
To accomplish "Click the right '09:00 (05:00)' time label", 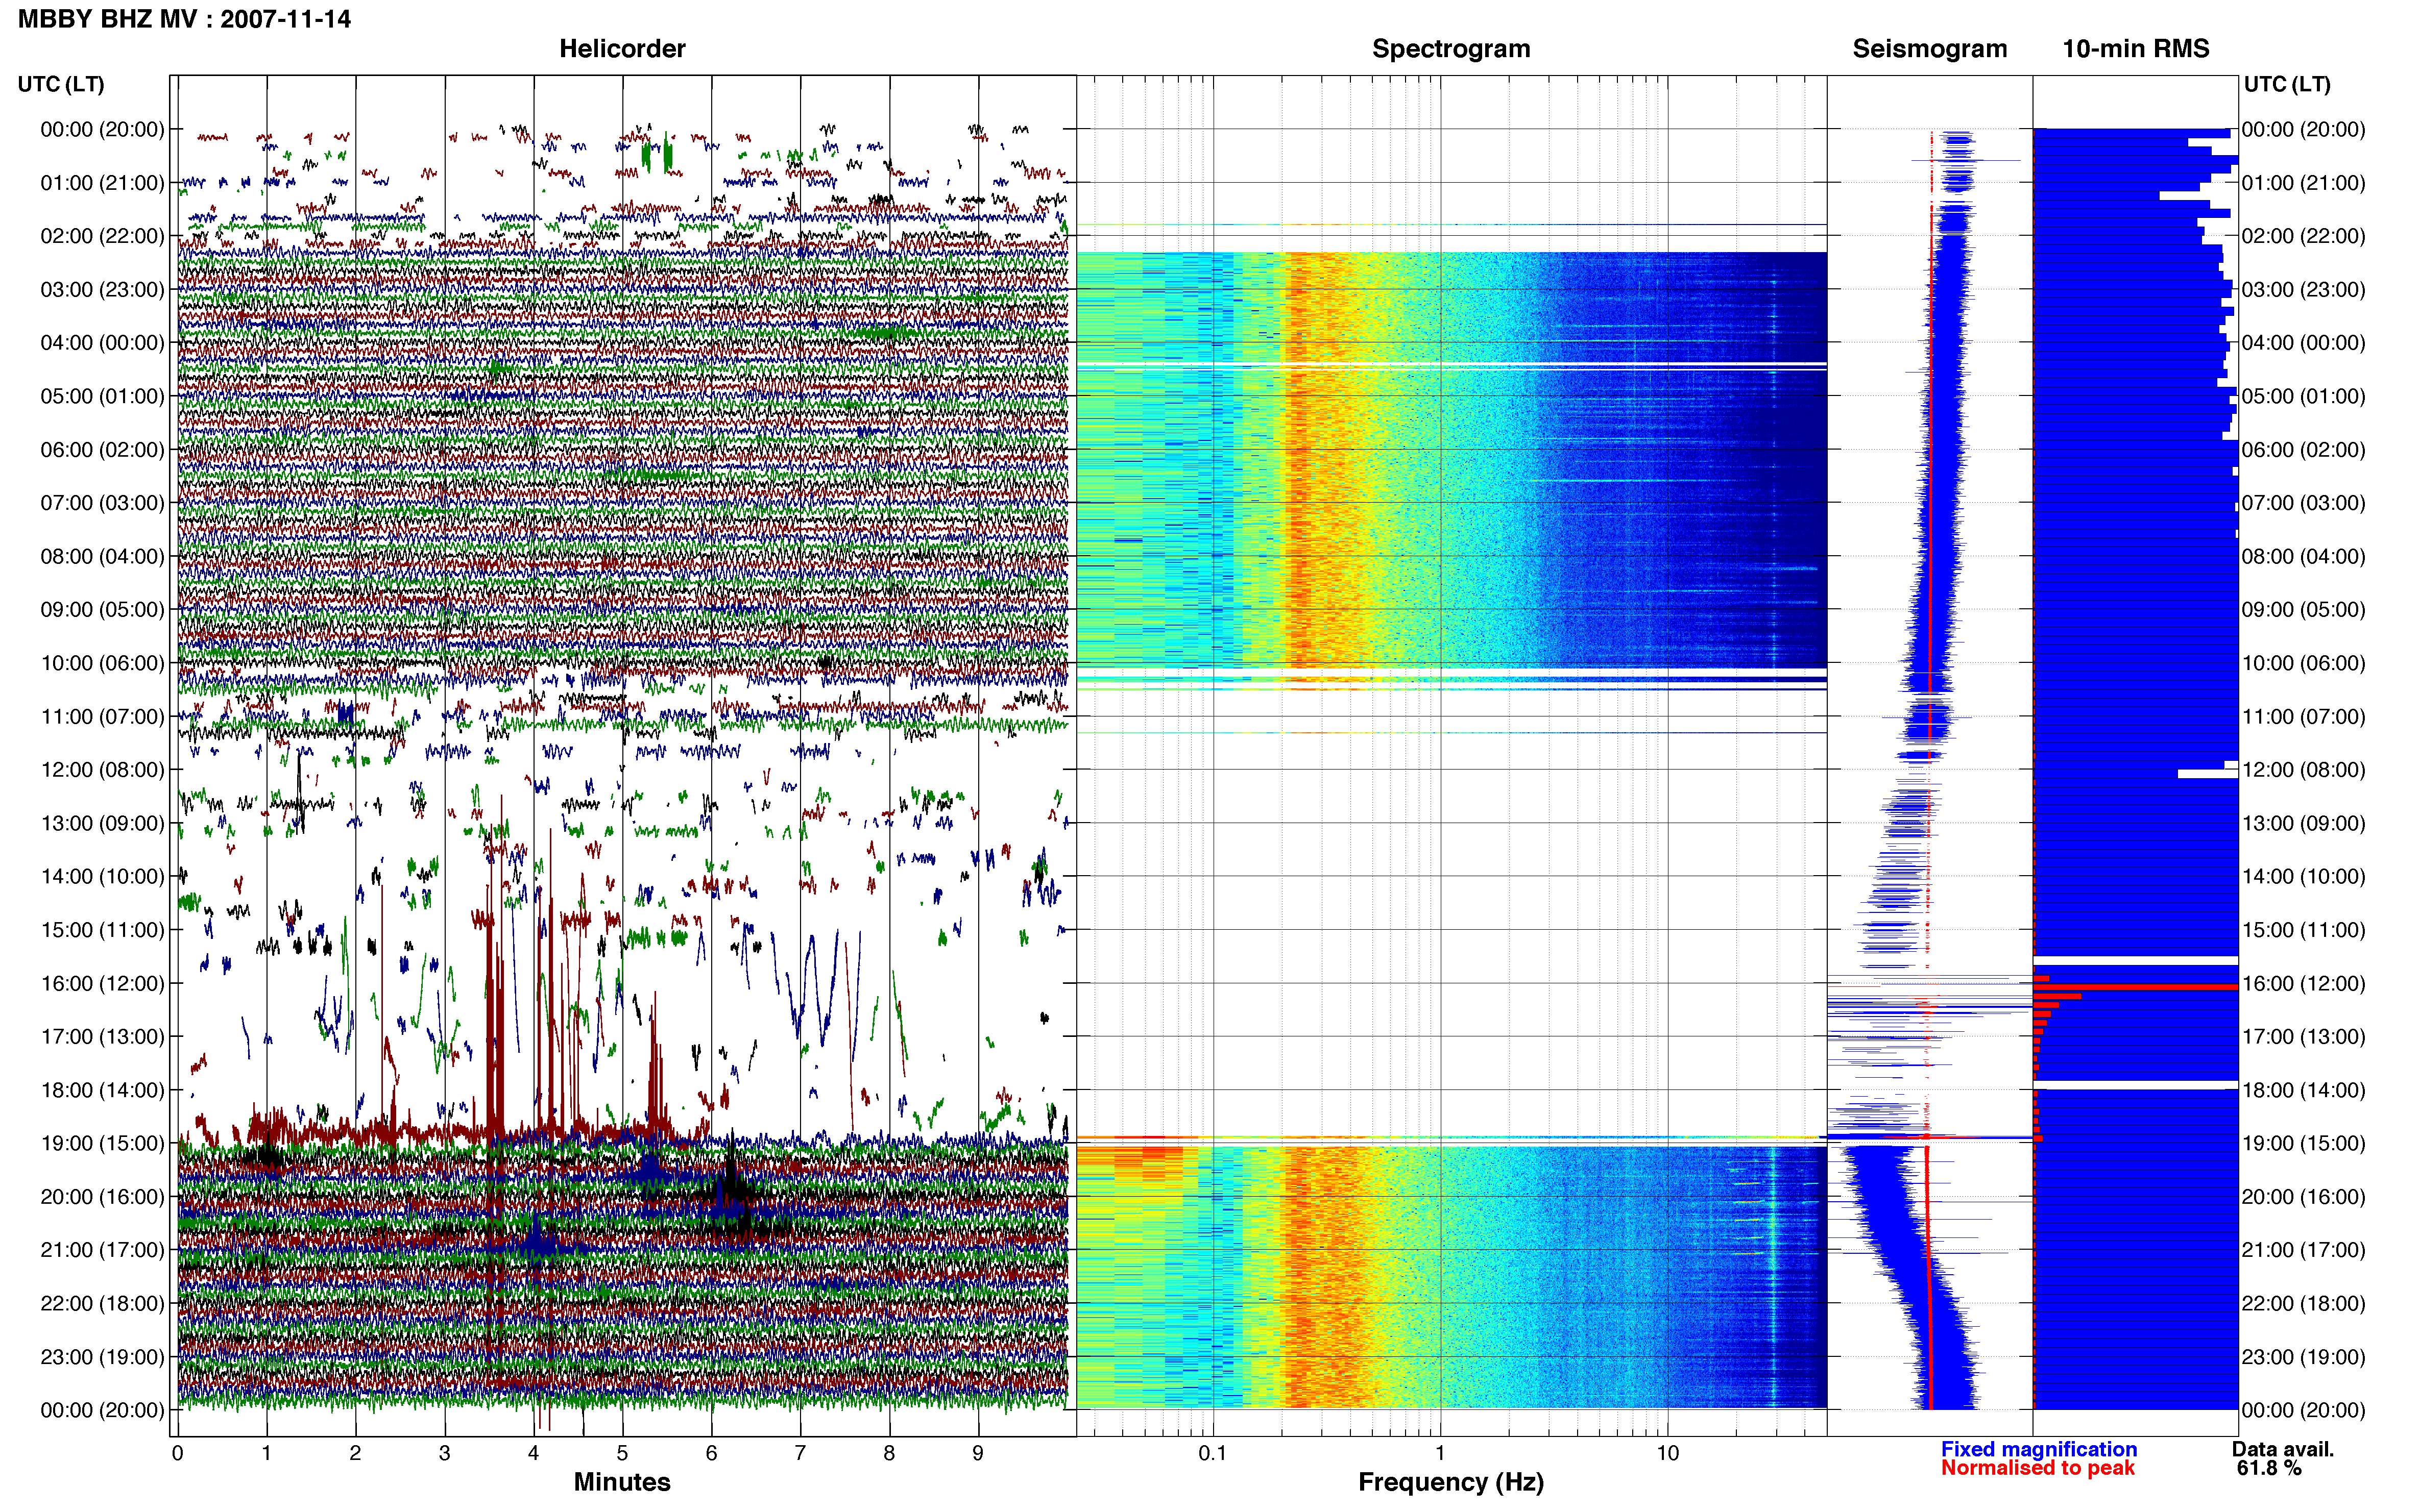I will [2303, 610].
